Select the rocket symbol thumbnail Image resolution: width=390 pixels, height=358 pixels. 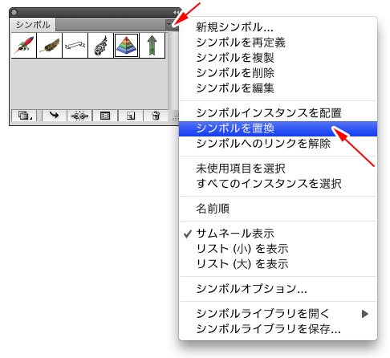pyautogui.click(x=24, y=46)
